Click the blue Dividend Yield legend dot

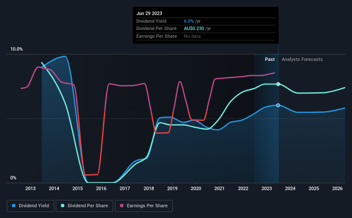(14, 206)
